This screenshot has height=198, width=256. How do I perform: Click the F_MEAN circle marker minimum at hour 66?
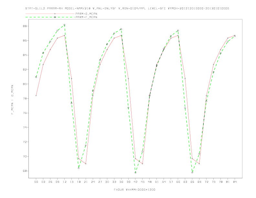[192, 172]
